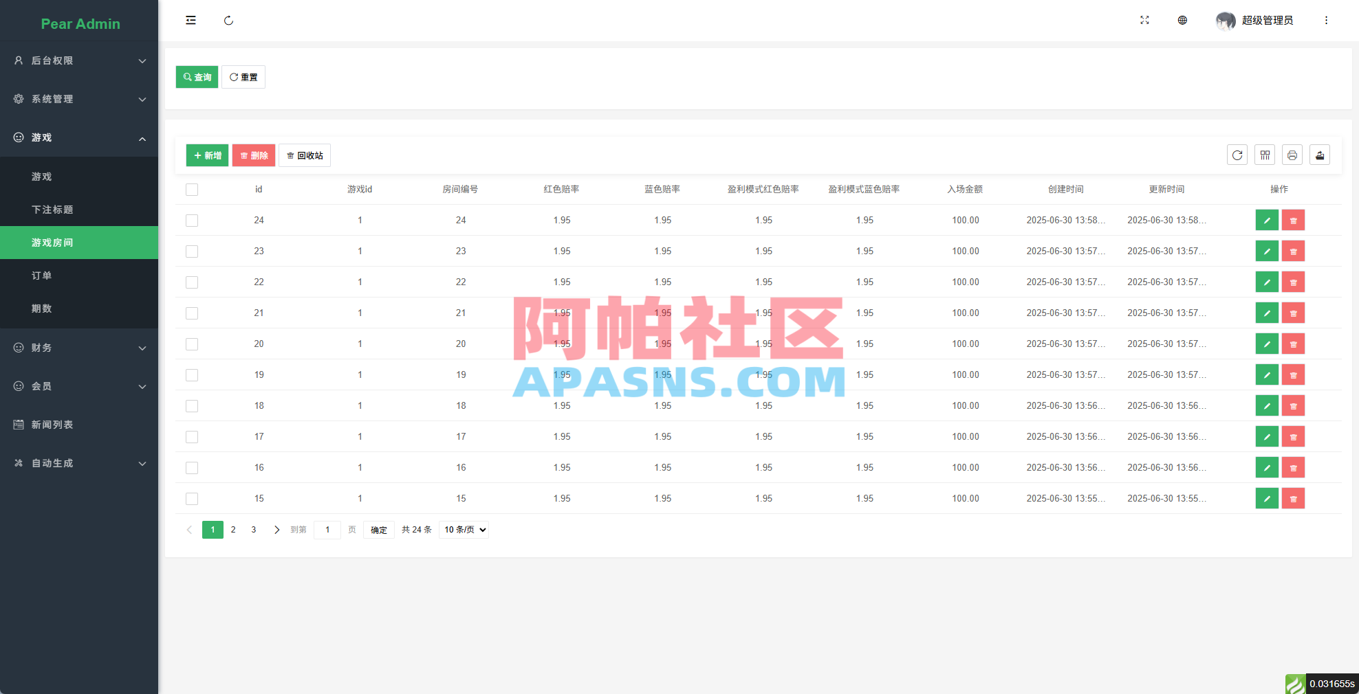
Task: Go to page 2 in pagination
Action: point(233,530)
